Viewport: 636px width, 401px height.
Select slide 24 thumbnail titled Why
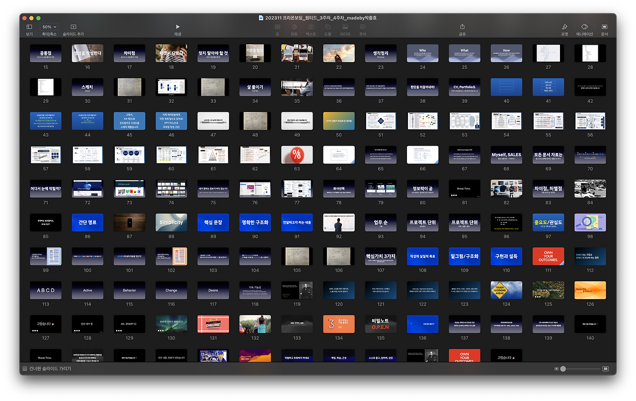tap(422, 53)
